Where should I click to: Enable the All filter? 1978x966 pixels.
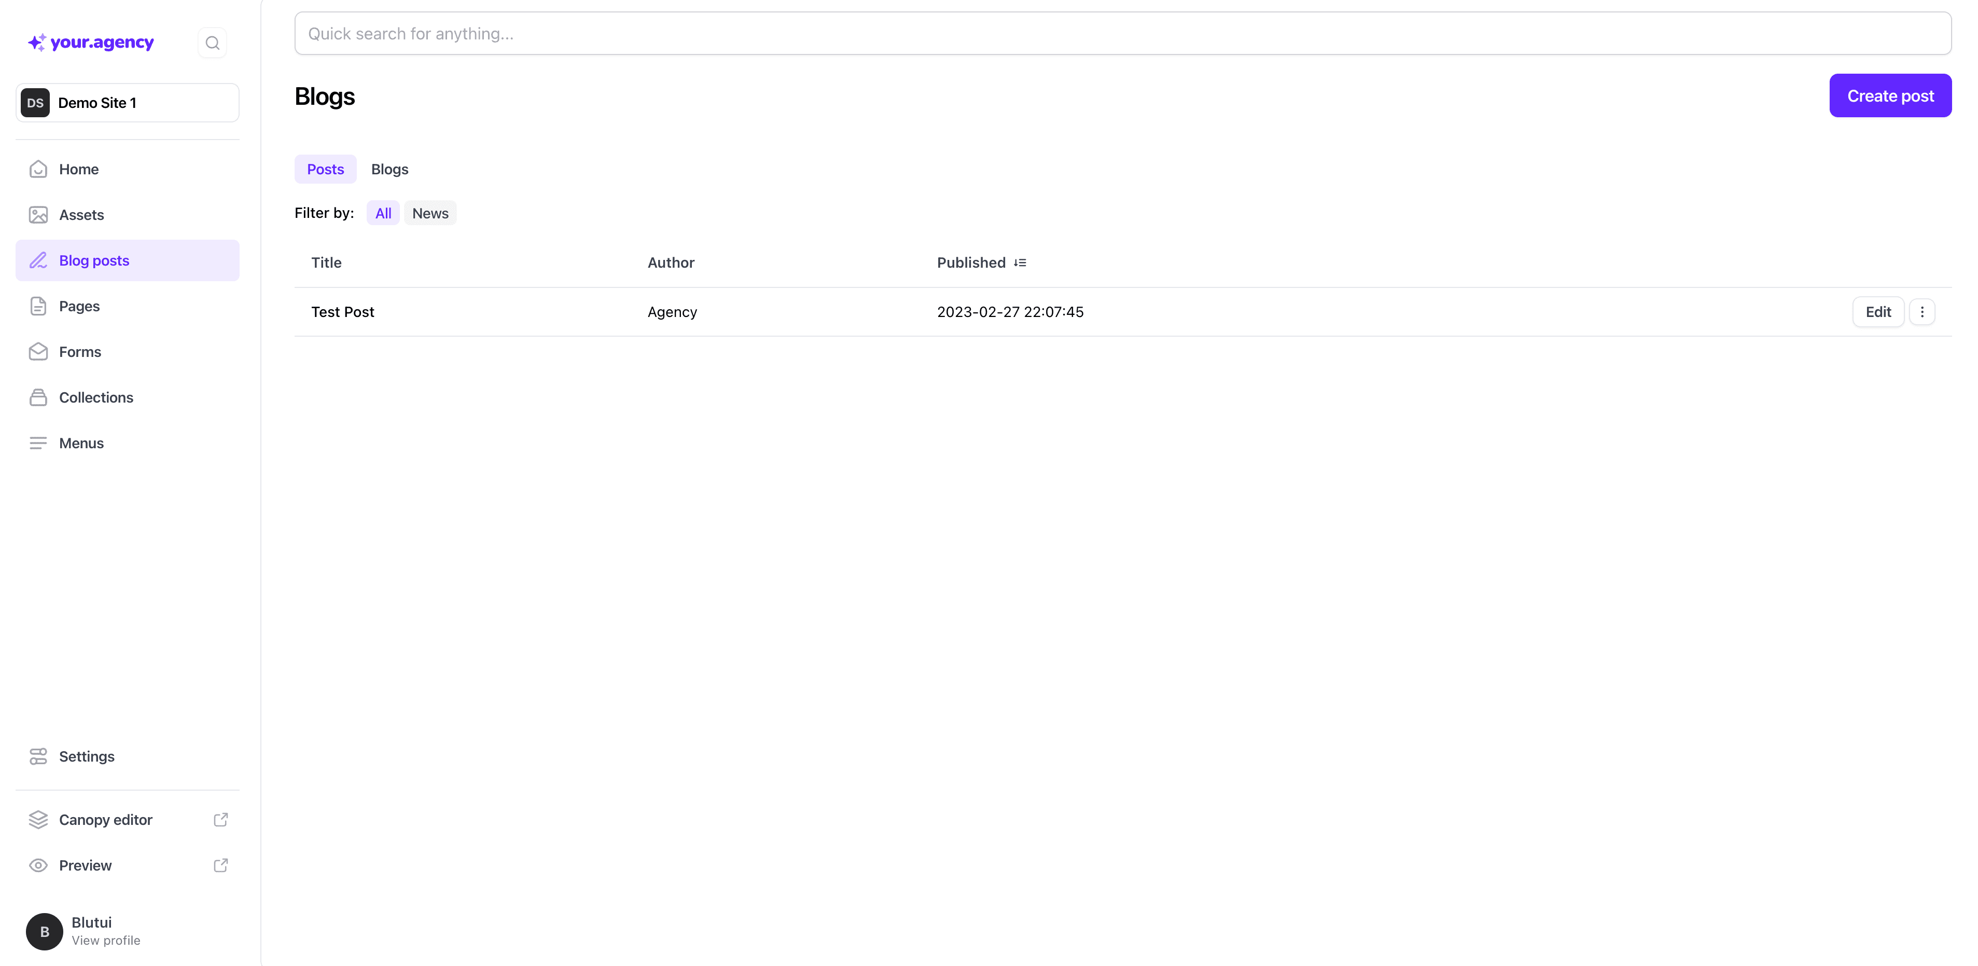pos(383,213)
